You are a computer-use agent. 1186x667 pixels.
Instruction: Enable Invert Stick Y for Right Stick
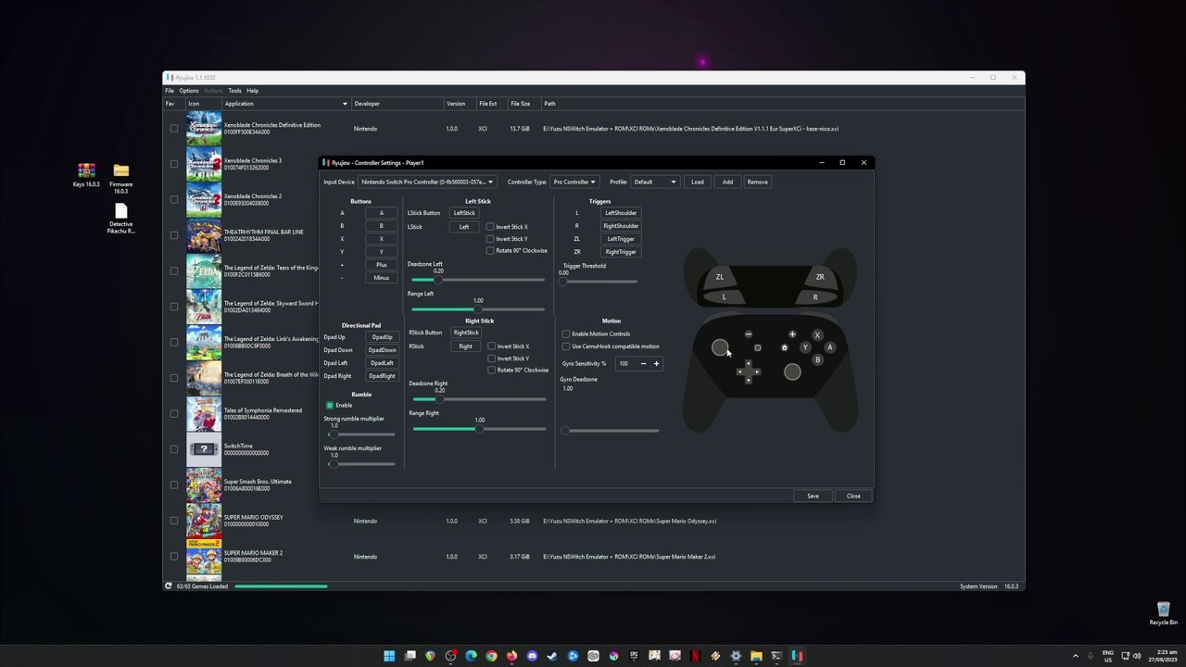(x=492, y=359)
